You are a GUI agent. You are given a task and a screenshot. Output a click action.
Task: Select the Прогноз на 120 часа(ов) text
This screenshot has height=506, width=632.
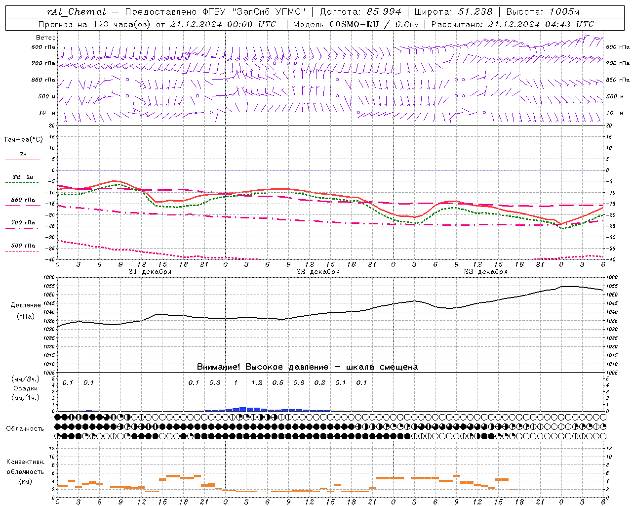[95, 24]
